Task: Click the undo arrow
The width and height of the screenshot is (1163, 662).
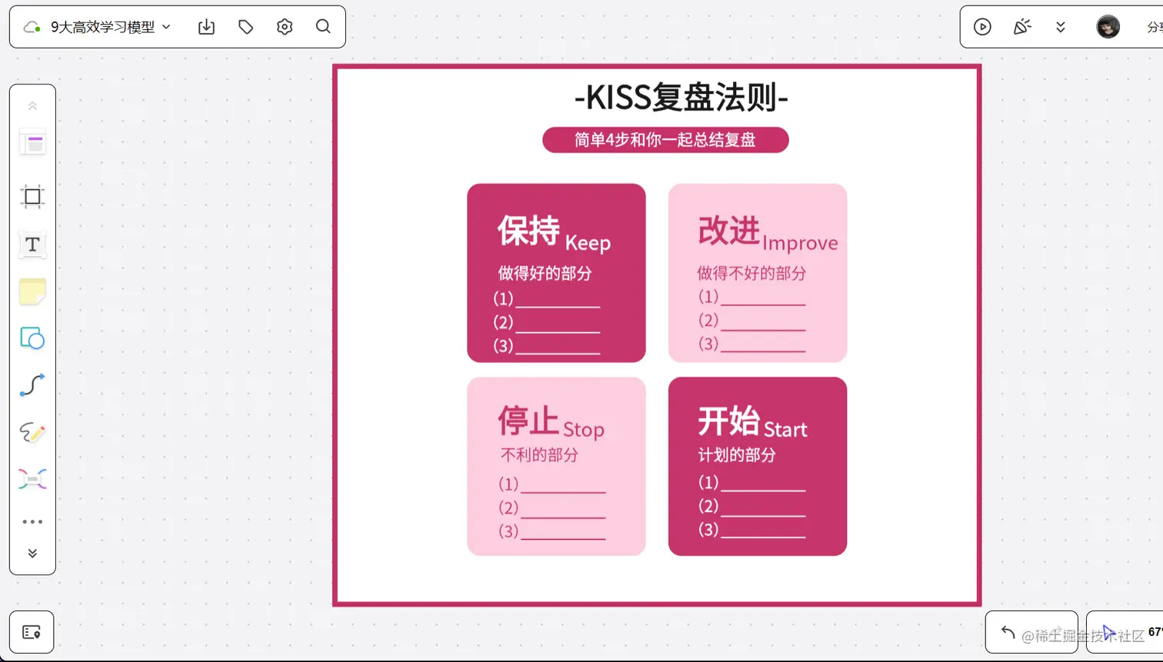Action: 1008,631
